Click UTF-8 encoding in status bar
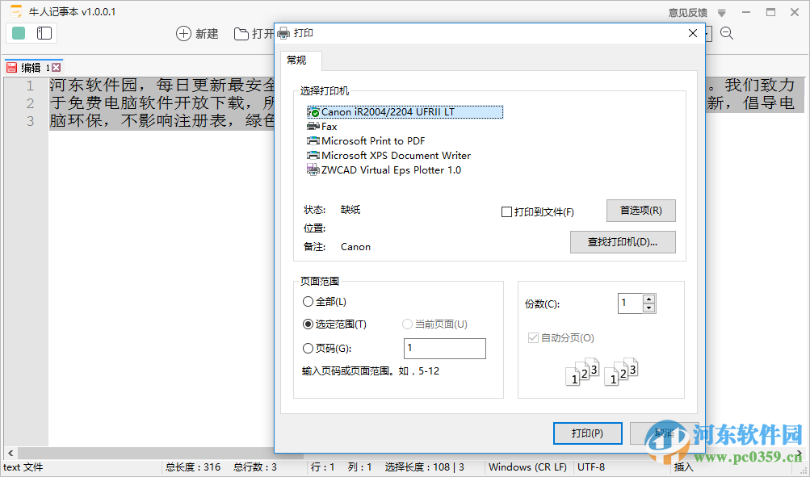This screenshot has height=477, width=810. [x=591, y=467]
